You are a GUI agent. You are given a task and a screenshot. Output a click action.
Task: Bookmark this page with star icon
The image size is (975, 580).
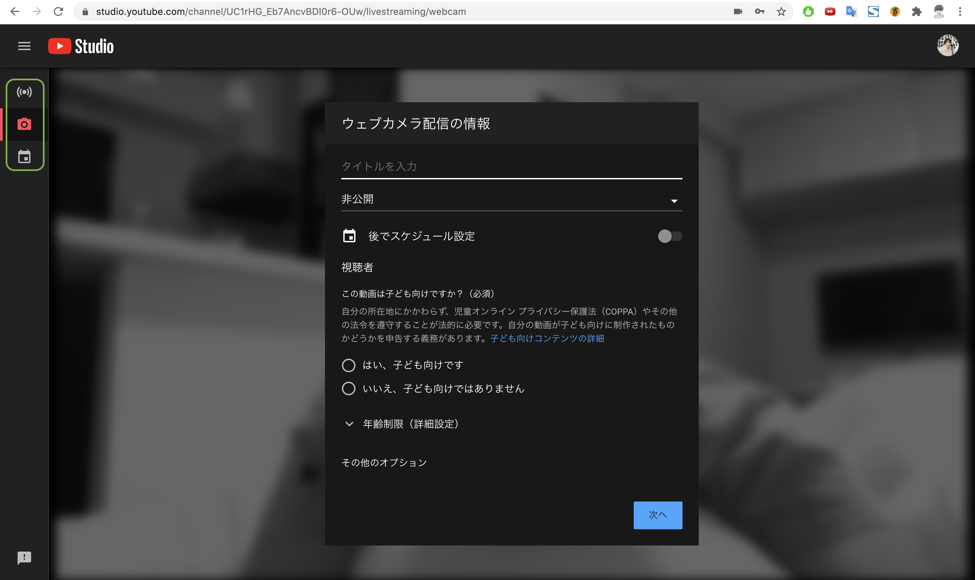coord(781,12)
